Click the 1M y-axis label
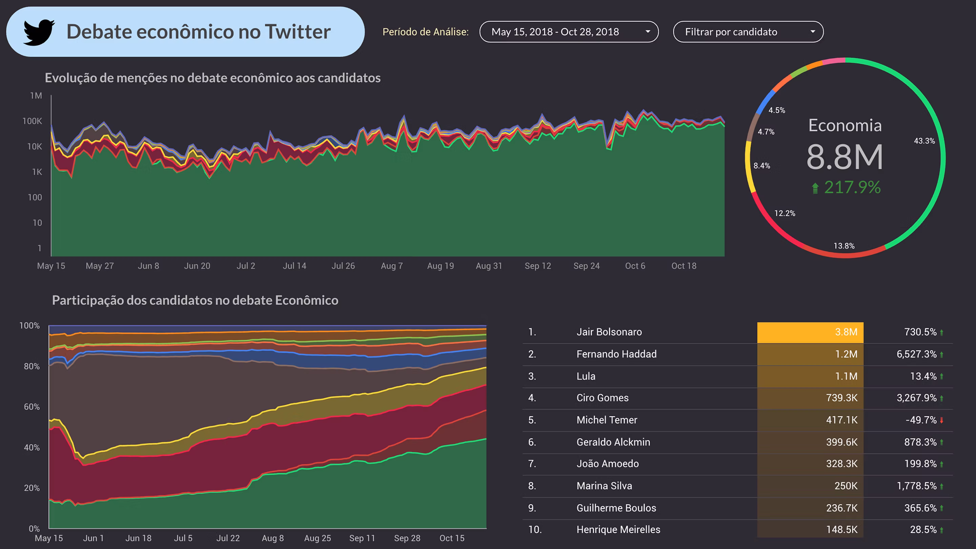This screenshot has height=549, width=976. (36, 96)
